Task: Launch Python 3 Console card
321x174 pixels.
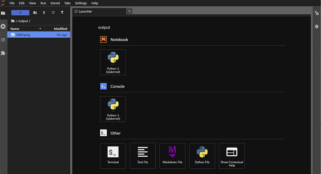Action: pos(113,109)
